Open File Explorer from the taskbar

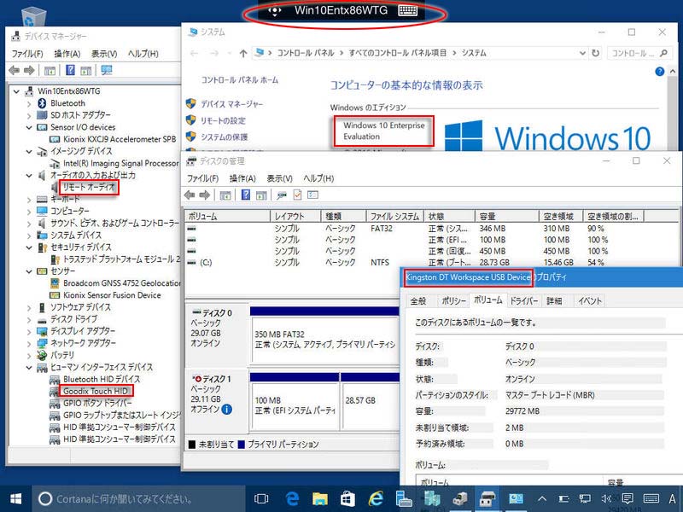point(319,498)
